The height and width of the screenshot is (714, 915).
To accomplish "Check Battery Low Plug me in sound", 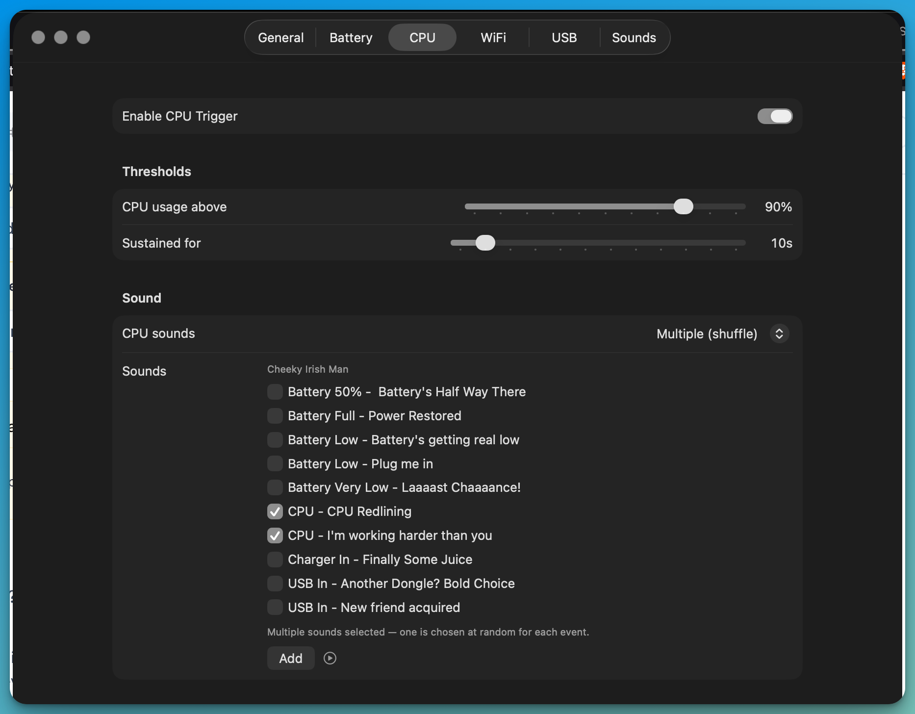I will point(275,463).
